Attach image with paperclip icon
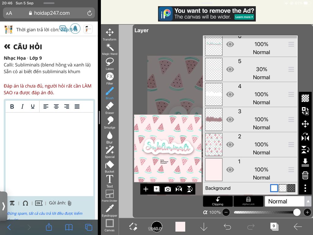The width and height of the screenshot is (313, 235). tap(69, 203)
